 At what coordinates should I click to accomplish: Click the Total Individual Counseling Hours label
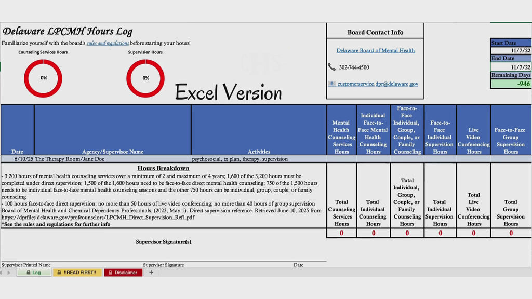tap(373, 213)
